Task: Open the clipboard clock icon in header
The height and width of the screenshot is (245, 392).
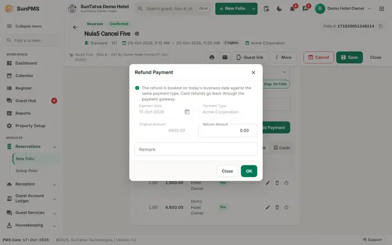Action: pyautogui.click(x=266, y=9)
